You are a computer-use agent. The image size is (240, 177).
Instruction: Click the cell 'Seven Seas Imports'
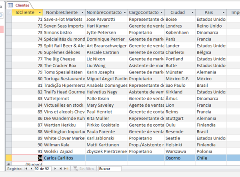pos(64,26)
